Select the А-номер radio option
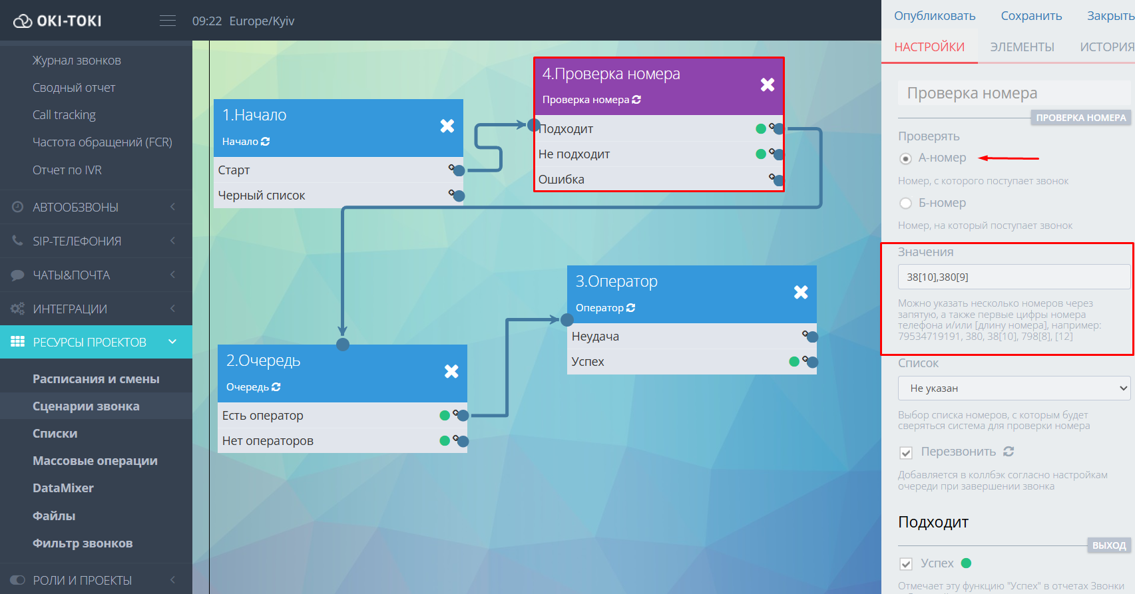1135x594 pixels. click(905, 158)
